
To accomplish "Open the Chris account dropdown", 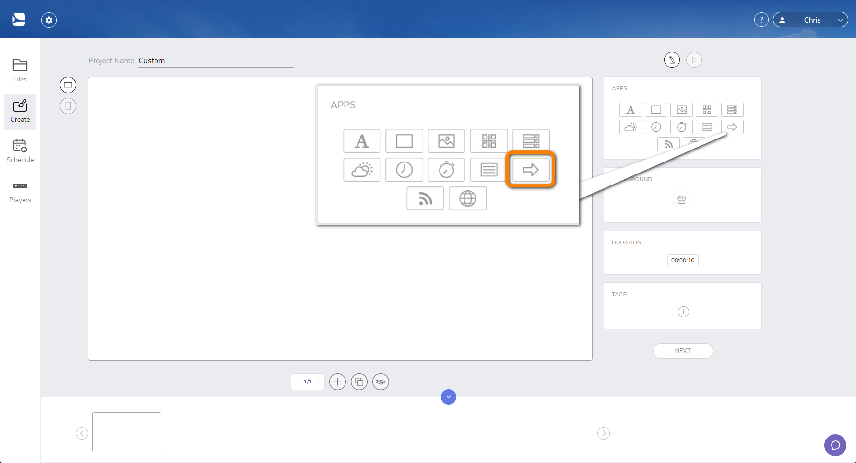I will (x=810, y=20).
